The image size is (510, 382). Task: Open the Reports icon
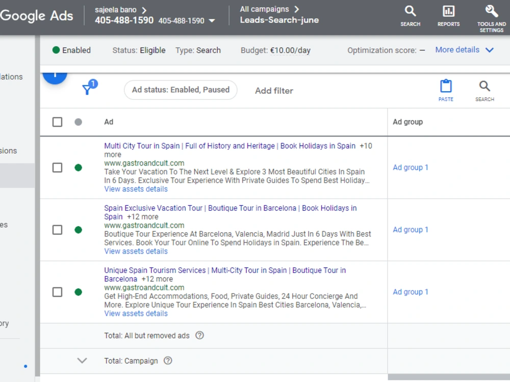coord(448,16)
